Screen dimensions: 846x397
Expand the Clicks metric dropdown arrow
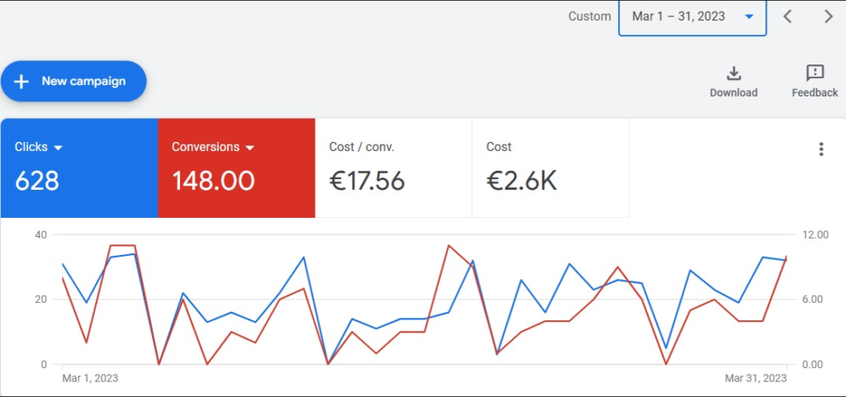pyautogui.click(x=59, y=148)
